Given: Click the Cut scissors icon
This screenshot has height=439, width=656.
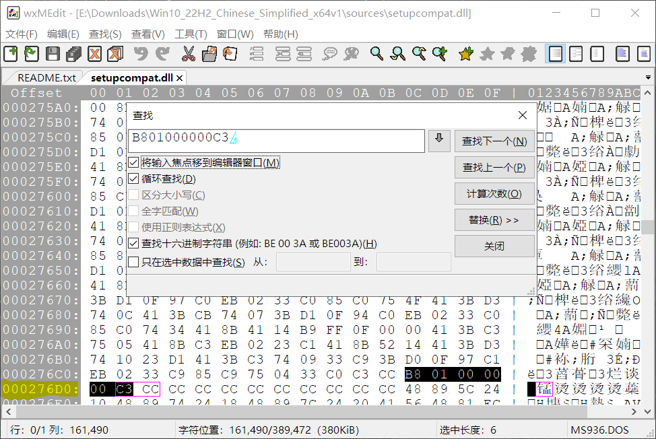Looking at the screenshot, I should [188, 54].
